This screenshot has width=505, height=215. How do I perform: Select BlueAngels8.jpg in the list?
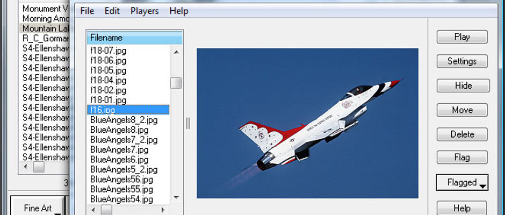pyautogui.click(x=128, y=130)
